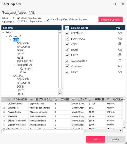Image resolution: width=127 pixels, height=144 pixels.
Task: Uncheck the COMMON column checkbox
Action: (x=67, y=33)
